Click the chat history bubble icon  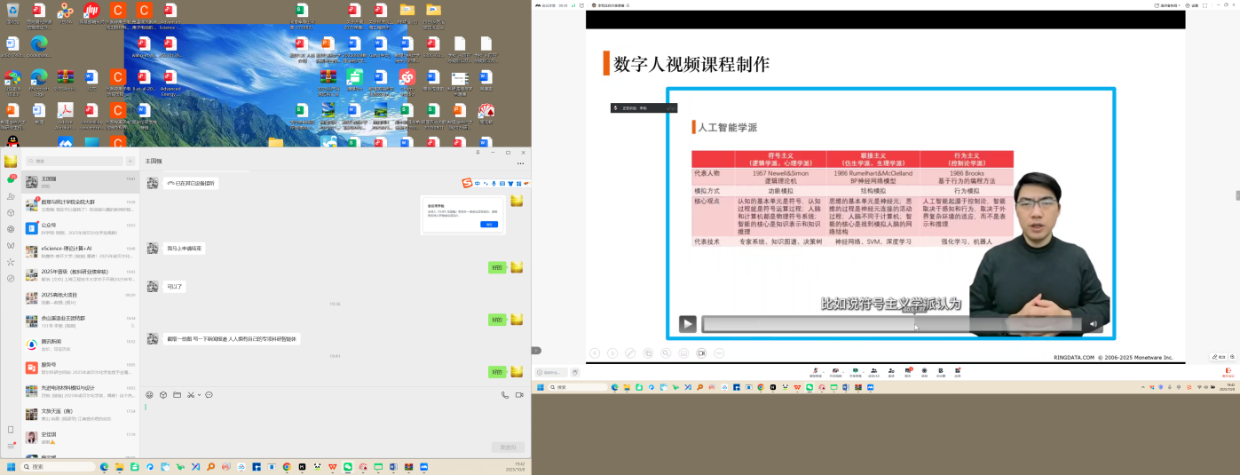209,394
